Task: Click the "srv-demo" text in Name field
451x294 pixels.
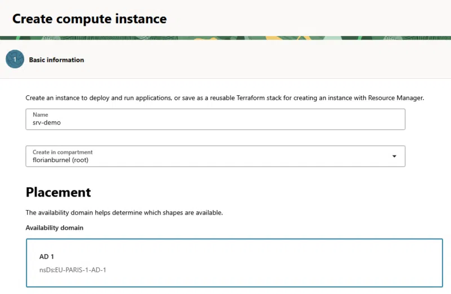Action: tap(46, 123)
